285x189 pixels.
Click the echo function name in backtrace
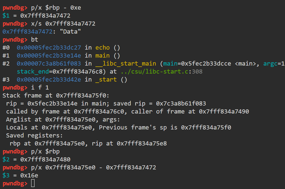(x=103, y=48)
